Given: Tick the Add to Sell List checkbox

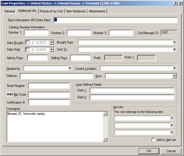Looking at the screenshot, I should coord(153,139).
